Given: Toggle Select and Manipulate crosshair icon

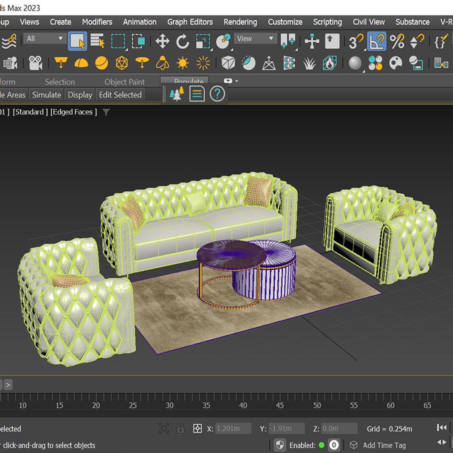Looking at the screenshot, I should pos(312,41).
